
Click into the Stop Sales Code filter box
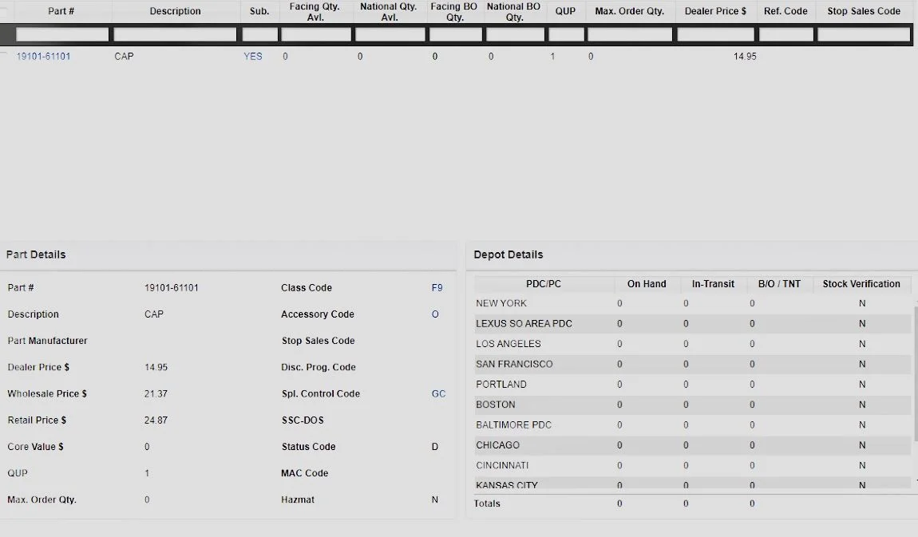pos(863,35)
